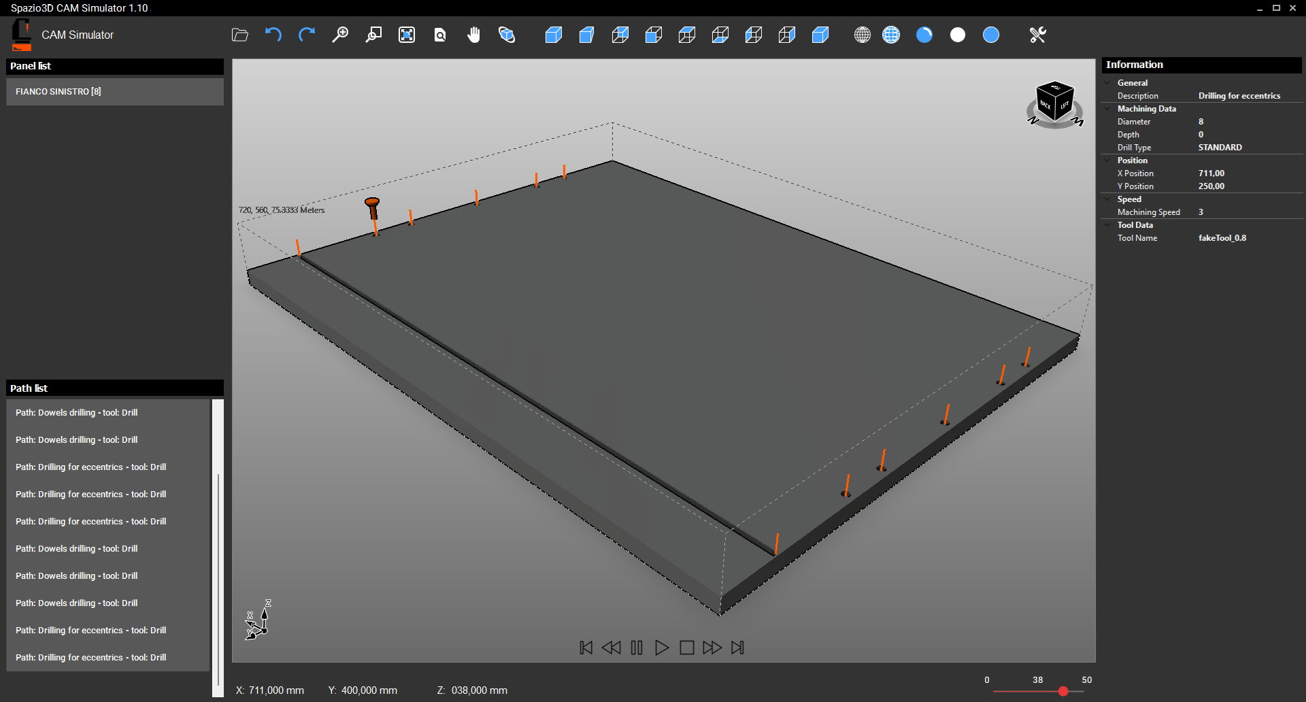The width and height of the screenshot is (1306, 702).
Task: Click the undo arrow icon
Action: click(273, 35)
